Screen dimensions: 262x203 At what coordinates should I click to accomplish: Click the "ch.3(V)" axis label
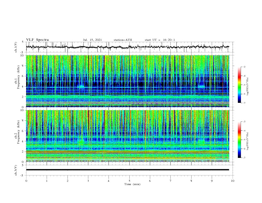tap(16, 170)
